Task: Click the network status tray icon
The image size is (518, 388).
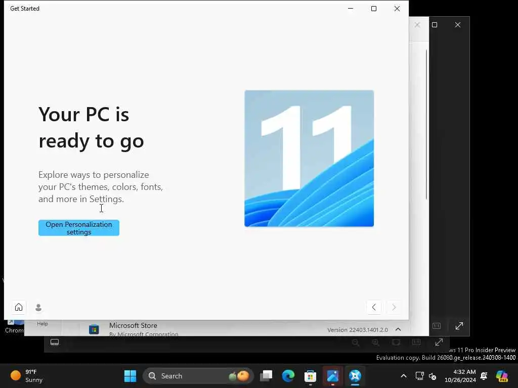Action: [419, 376]
